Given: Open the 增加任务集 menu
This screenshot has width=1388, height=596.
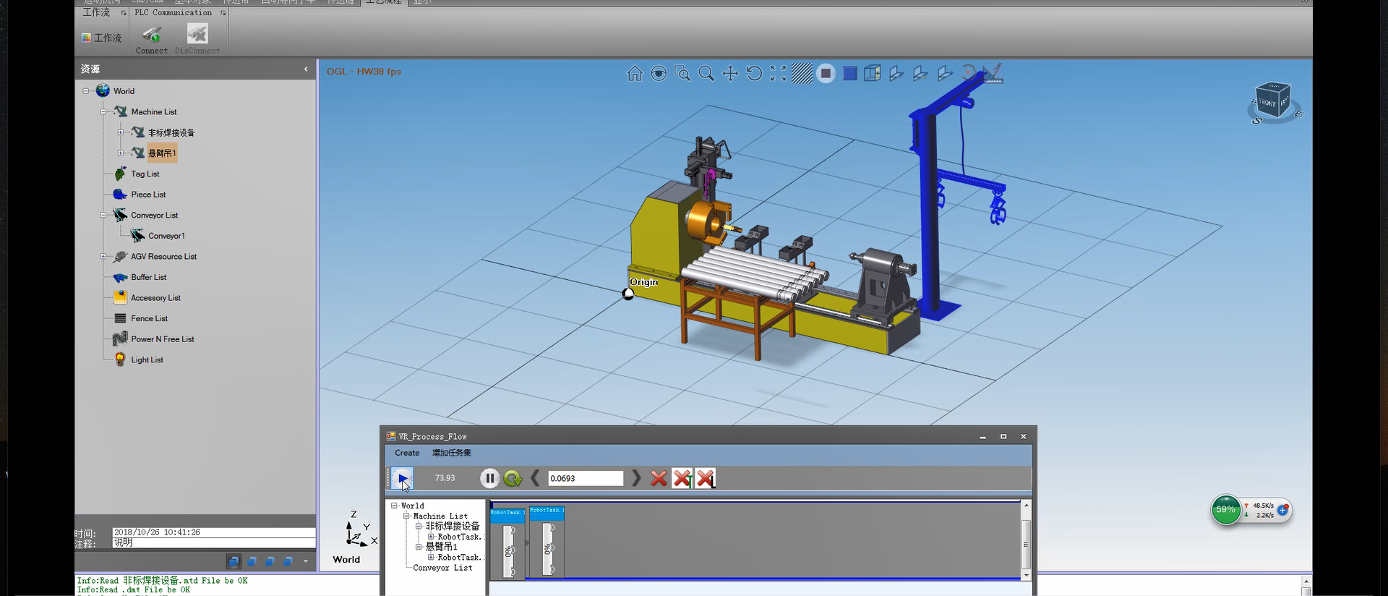Looking at the screenshot, I should tap(452, 453).
